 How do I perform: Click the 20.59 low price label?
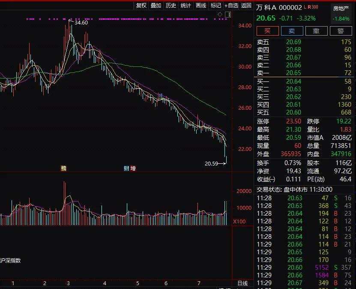[211, 164]
